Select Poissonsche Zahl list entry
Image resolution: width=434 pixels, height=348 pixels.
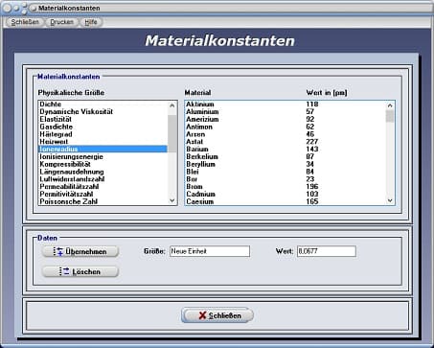[x=103, y=201]
